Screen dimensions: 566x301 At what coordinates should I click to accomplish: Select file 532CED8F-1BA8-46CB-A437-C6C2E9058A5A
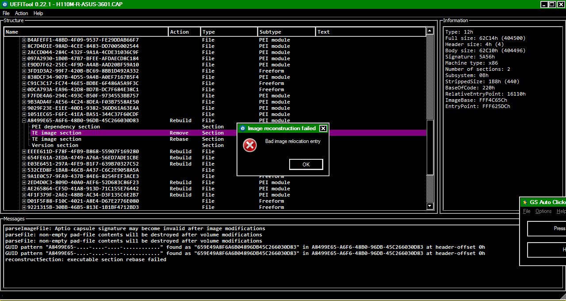(x=83, y=170)
